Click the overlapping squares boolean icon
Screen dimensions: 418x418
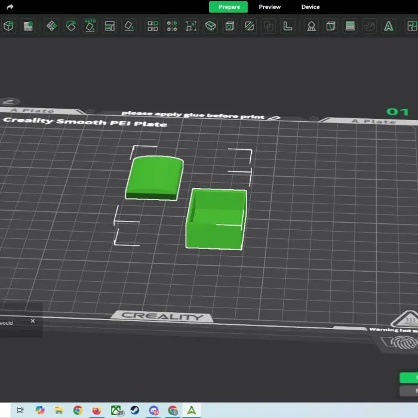click(269, 26)
